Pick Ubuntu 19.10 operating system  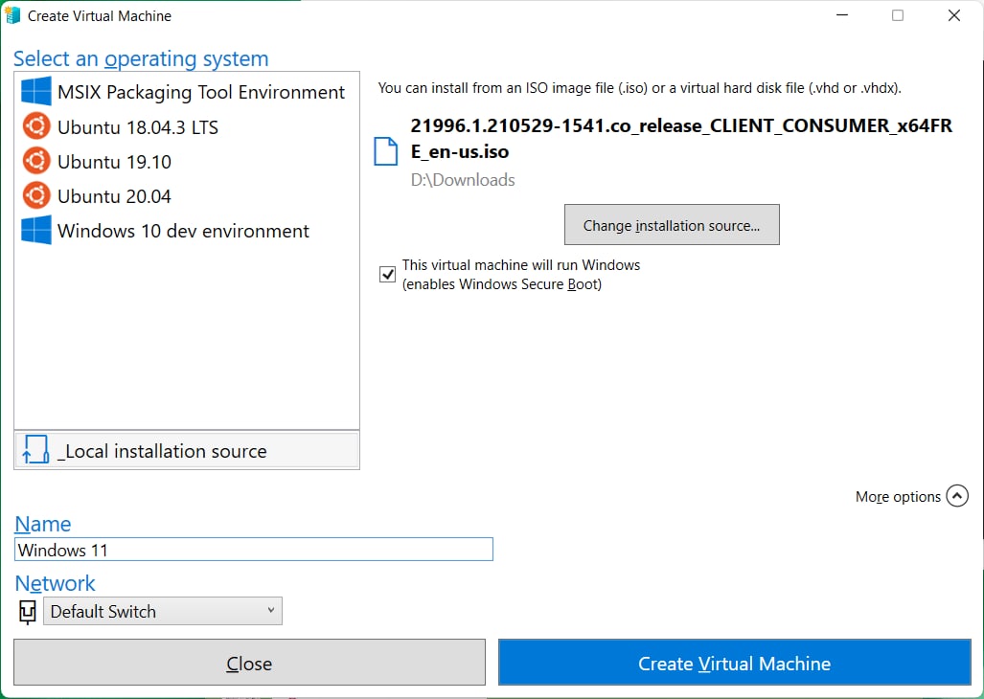tap(187, 161)
